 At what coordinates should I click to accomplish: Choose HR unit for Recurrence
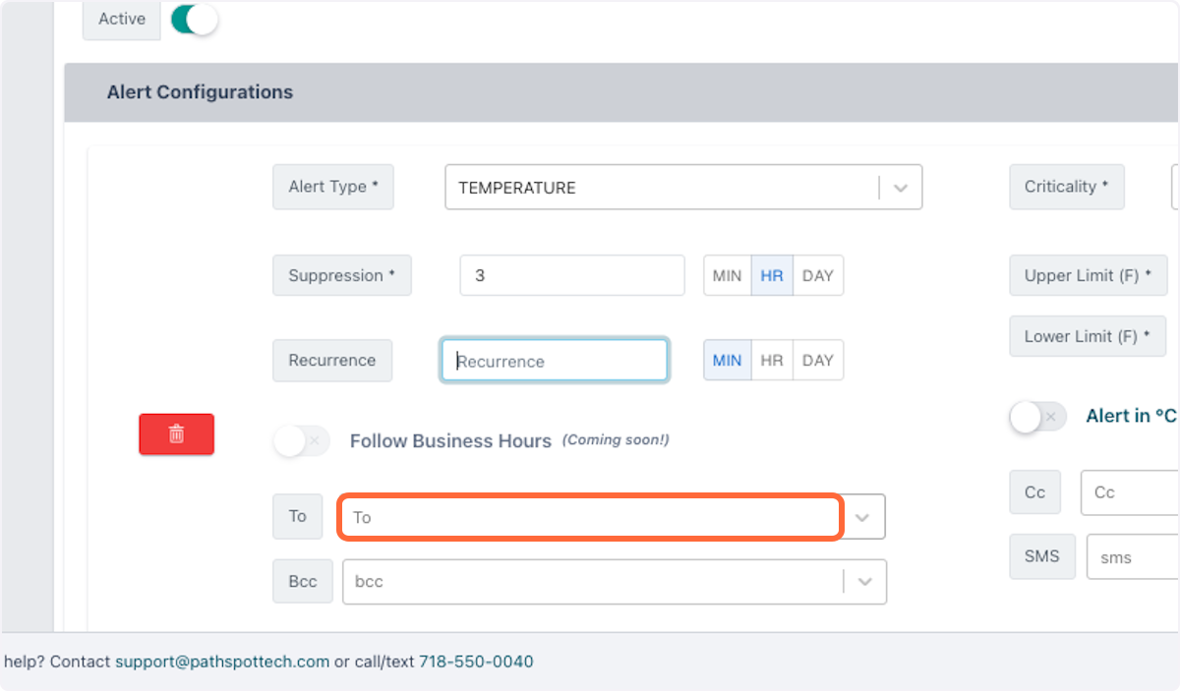click(x=772, y=361)
